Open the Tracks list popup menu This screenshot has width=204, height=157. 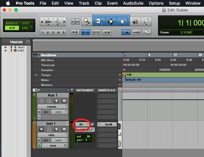(x=28, y=42)
